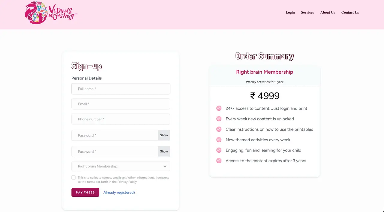This screenshot has width=384, height=212.
Task: Show the first password field text
Action: [164, 135]
